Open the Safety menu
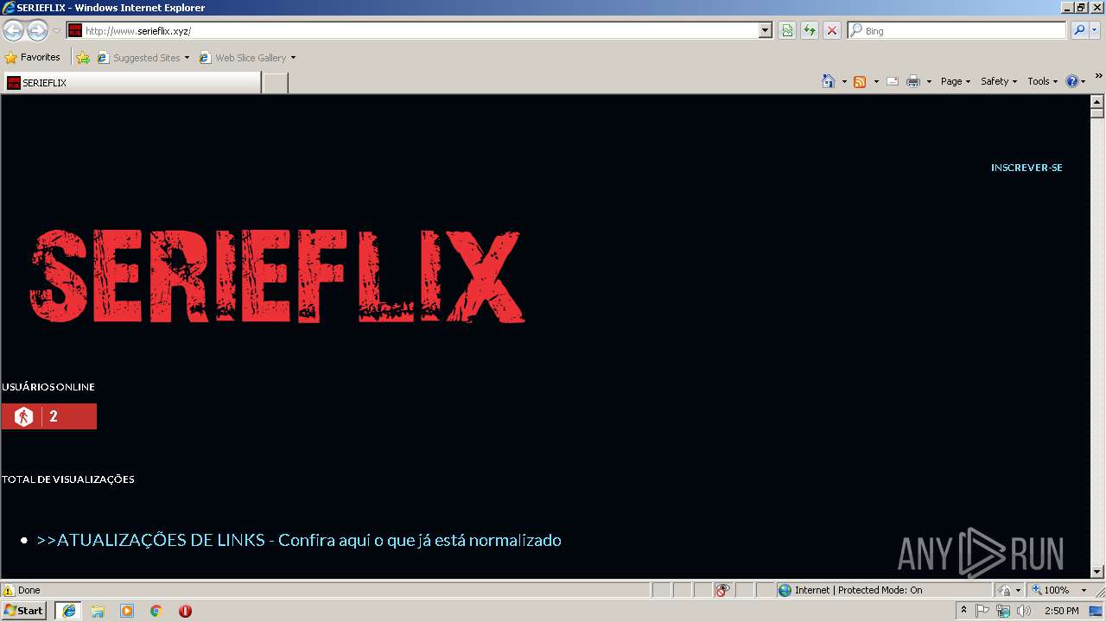Image resolution: width=1106 pixels, height=622 pixels. (998, 81)
